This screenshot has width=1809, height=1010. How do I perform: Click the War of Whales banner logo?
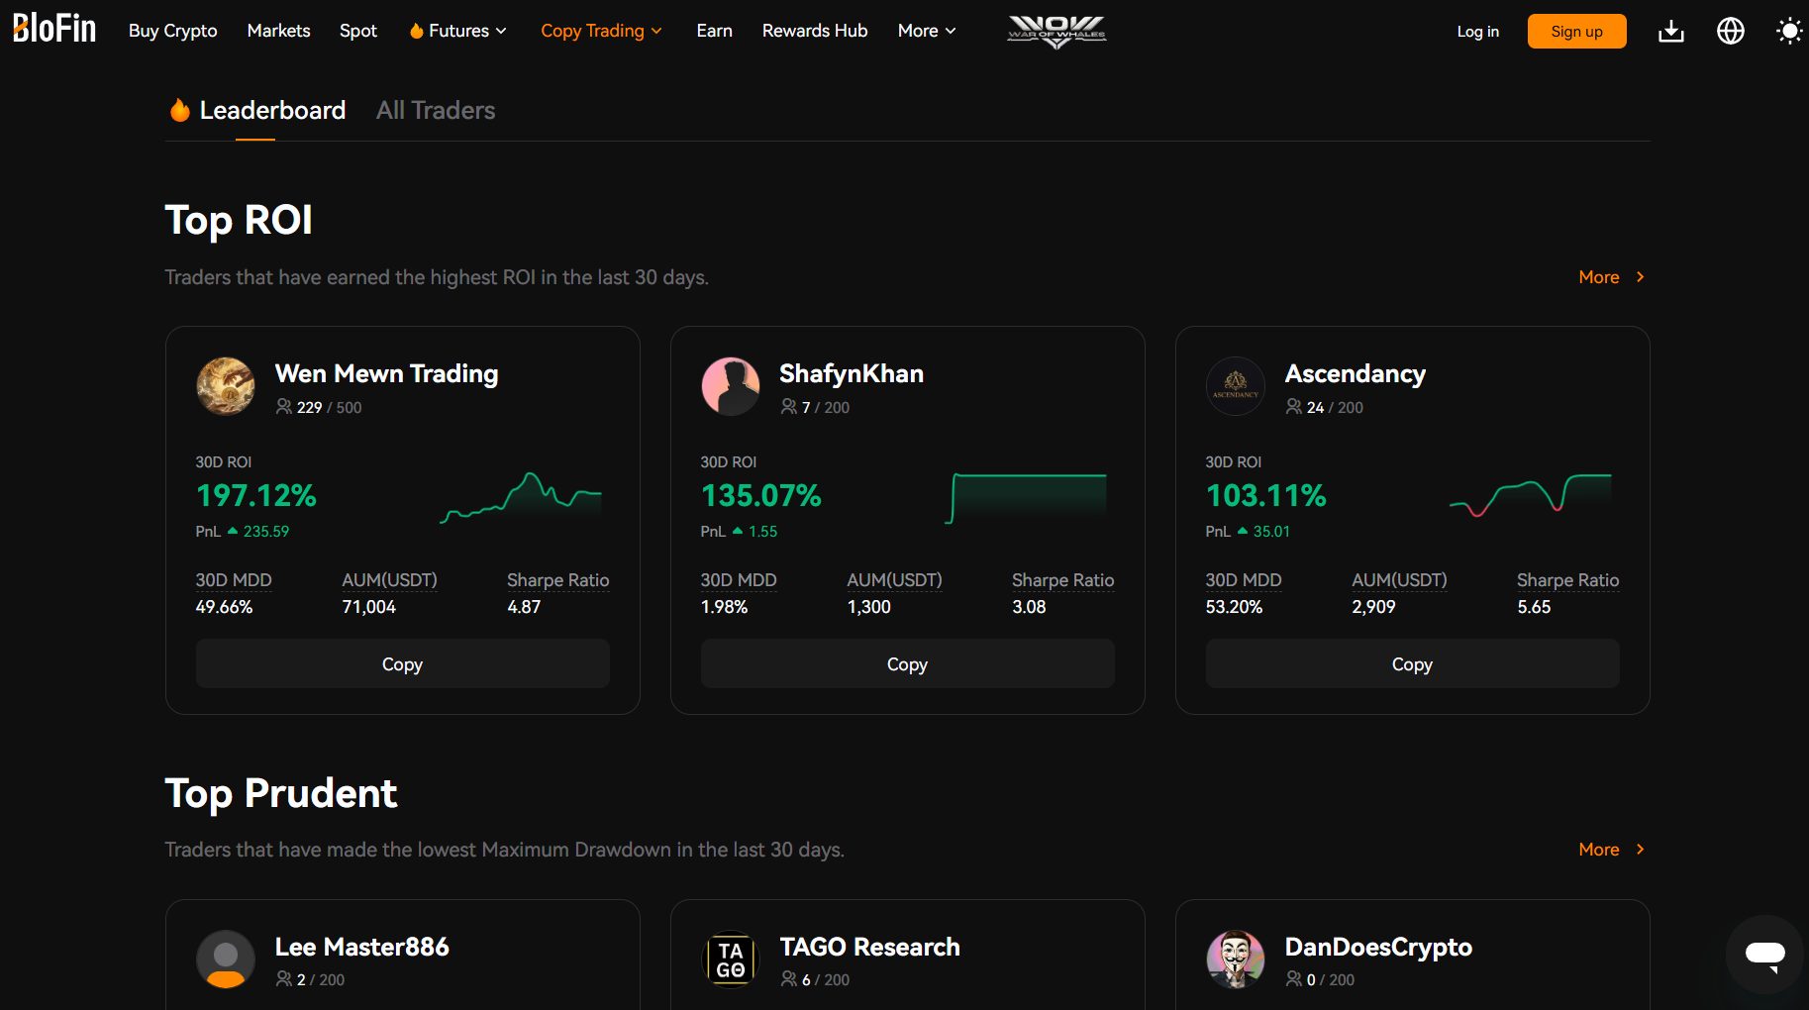coord(1055,32)
